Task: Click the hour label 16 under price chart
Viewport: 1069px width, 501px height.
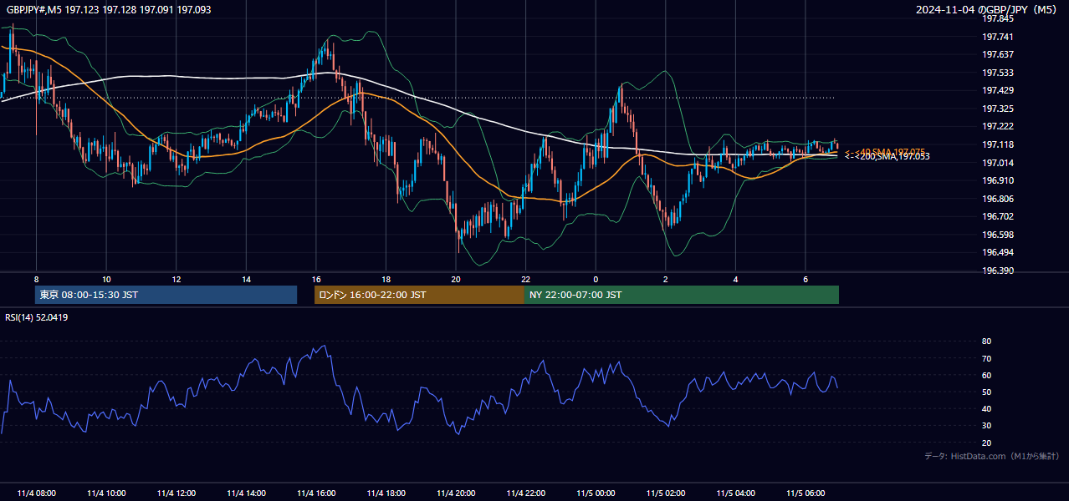Action: coord(316,279)
